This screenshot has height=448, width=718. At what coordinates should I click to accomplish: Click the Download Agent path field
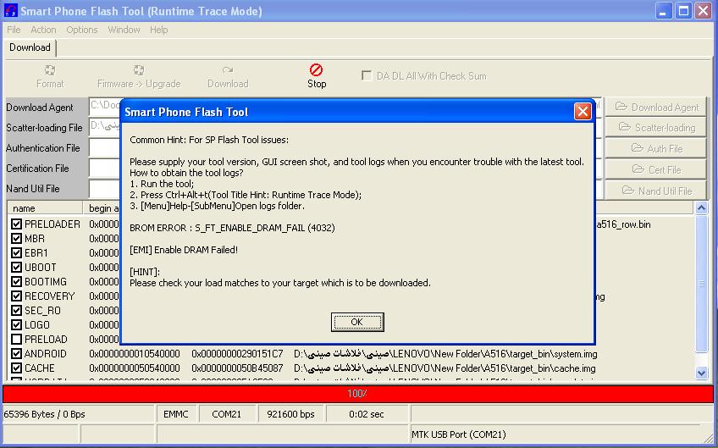(x=105, y=107)
